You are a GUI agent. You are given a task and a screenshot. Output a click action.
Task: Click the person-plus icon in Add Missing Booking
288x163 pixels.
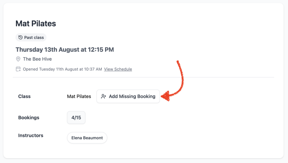[103, 96]
